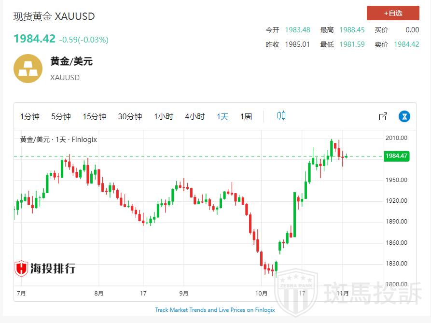The height and width of the screenshot is (323, 431).
Task: Click the 2010.00 price axis label
Action: tap(397, 138)
